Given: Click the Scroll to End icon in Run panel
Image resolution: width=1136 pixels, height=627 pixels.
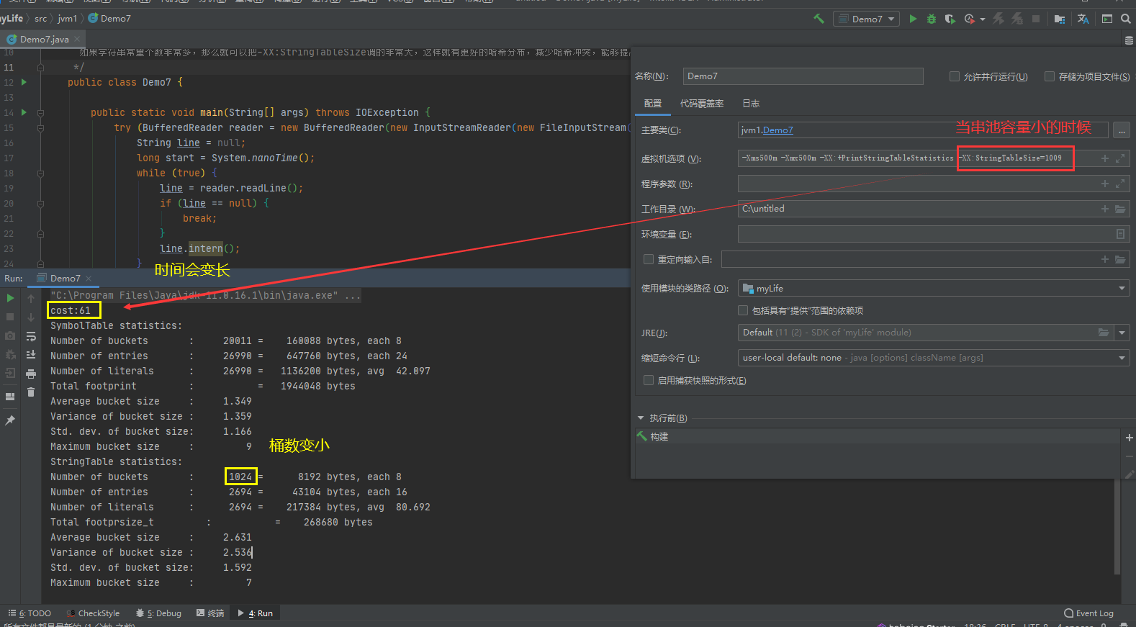Looking at the screenshot, I should (31, 355).
